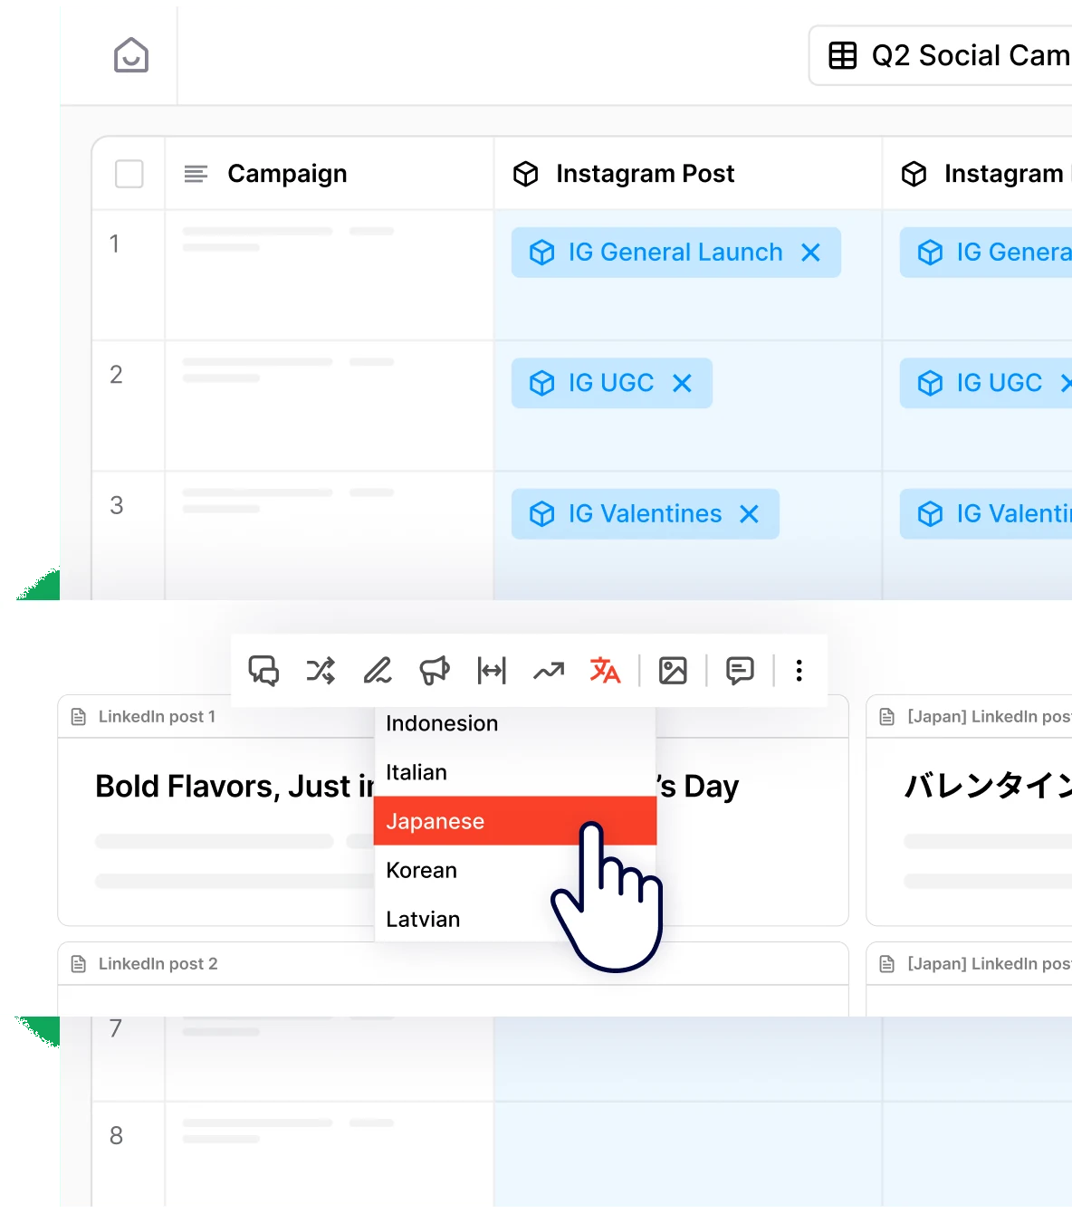Image resolution: width=1072 pixels, height=1213 pixels.
Task: Remove the IG Valentines tag
Action: 750,514
